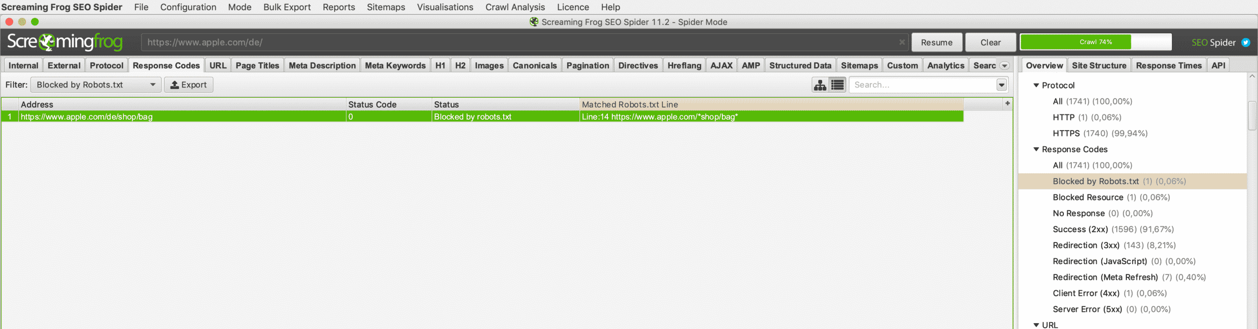Click the overview panel vertical scrollbar
Viewport: 1258px width, 329px height.
[x=1252, y=116]
